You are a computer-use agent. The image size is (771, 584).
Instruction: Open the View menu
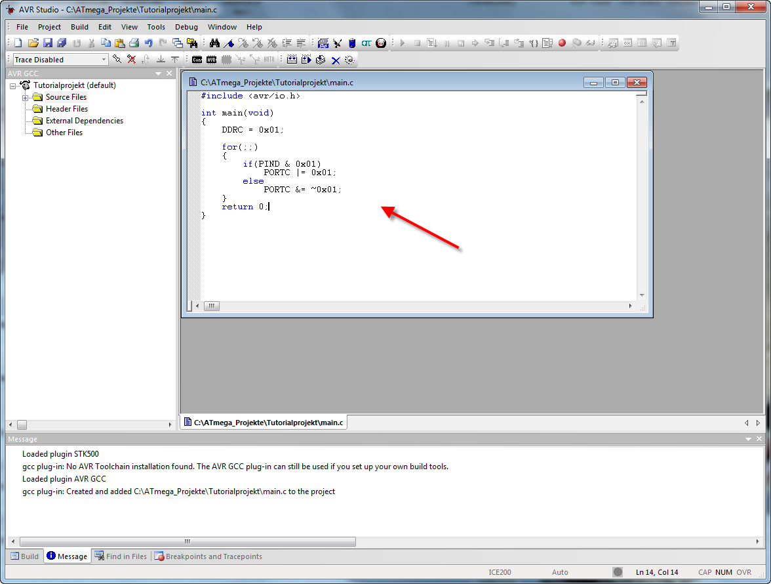click(129, 27)
